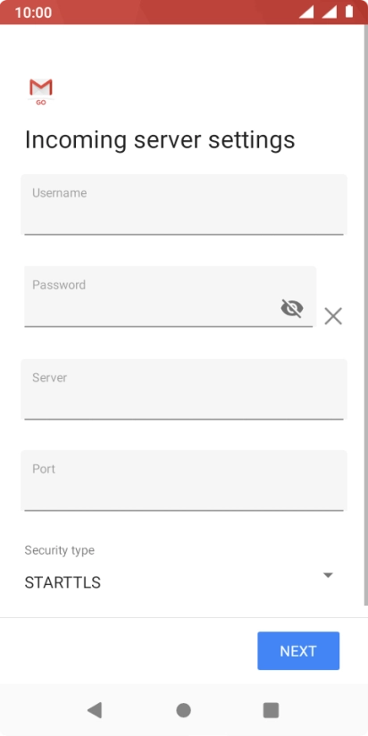Tap the Android home circle icon
368x736 pixels.
coord(183,710)
